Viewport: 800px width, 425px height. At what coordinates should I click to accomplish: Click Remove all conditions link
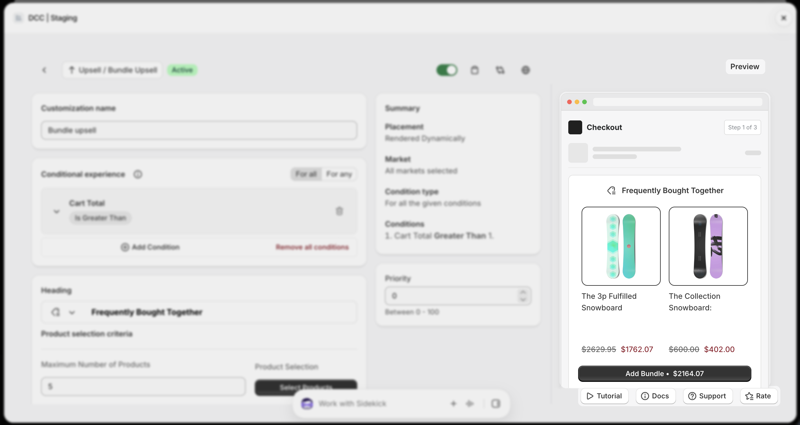pos(312,247)
